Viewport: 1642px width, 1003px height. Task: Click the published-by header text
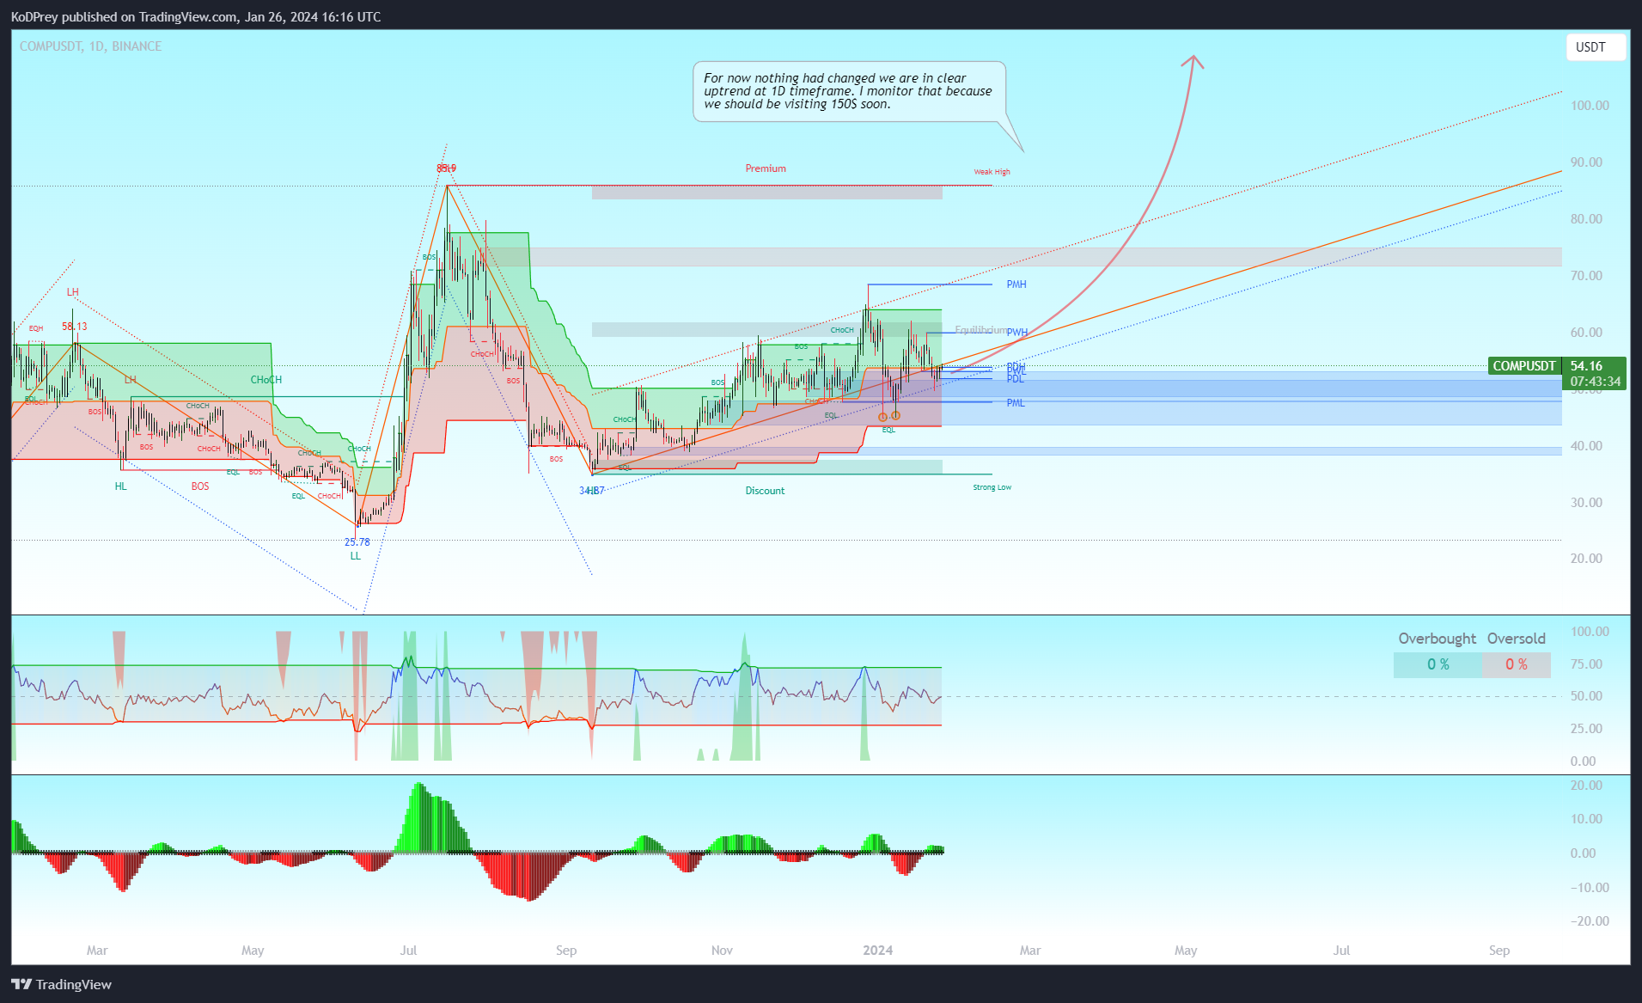pyautogui.click(x=196, y=17)
